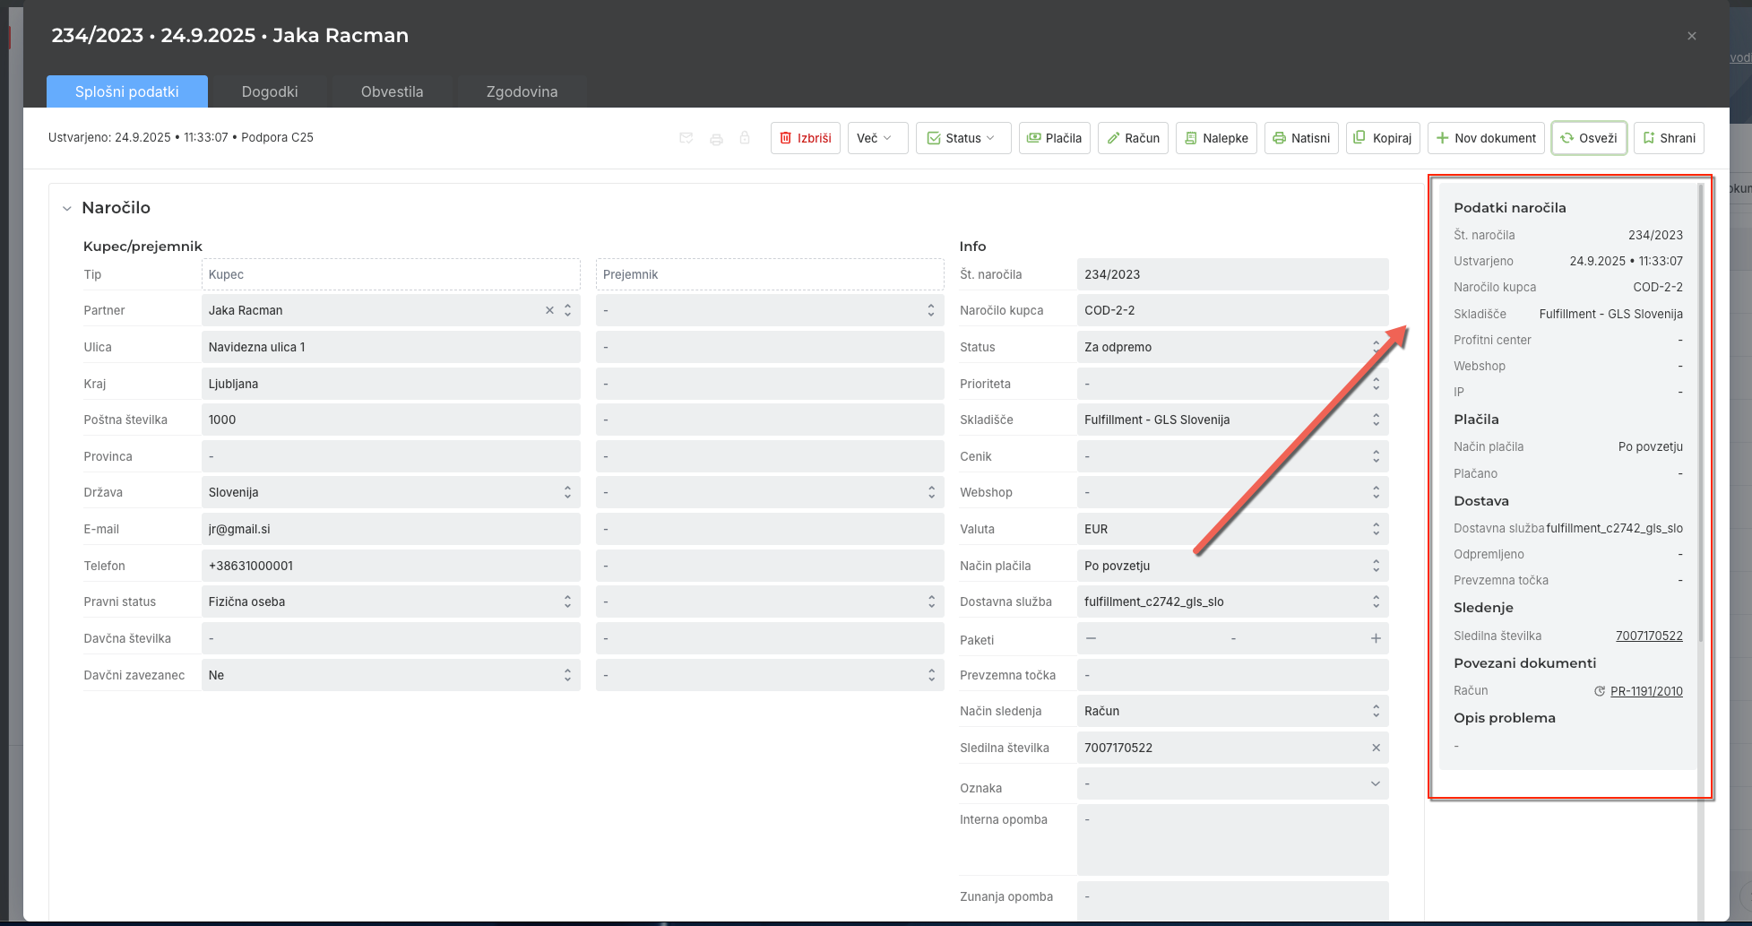Viewport: 1752px width, 926px height.
Task: Open Nalepke labels button
Action: click(1216, 138)
